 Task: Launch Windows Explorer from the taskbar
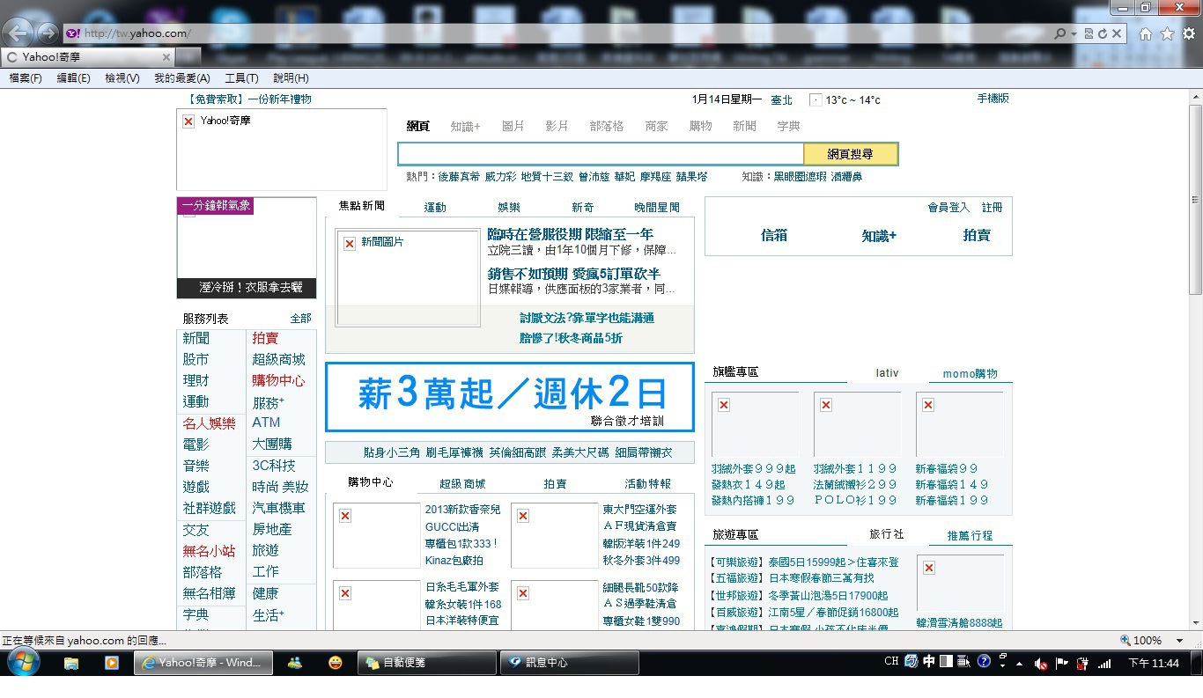click(71, 663)
